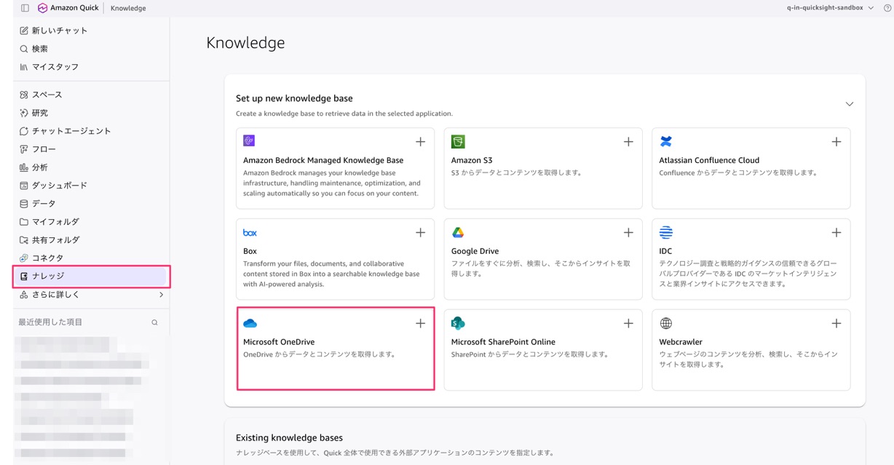Screen dimensions: 894x465
Task: Open the help question mark icon
Action: (x=887, y=8)
